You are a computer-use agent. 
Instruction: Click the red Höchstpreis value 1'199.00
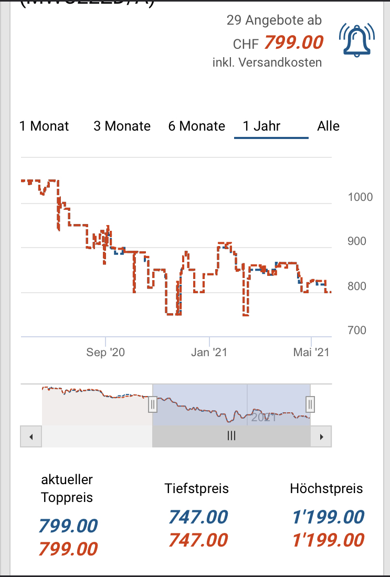click(x=328, y=540)
